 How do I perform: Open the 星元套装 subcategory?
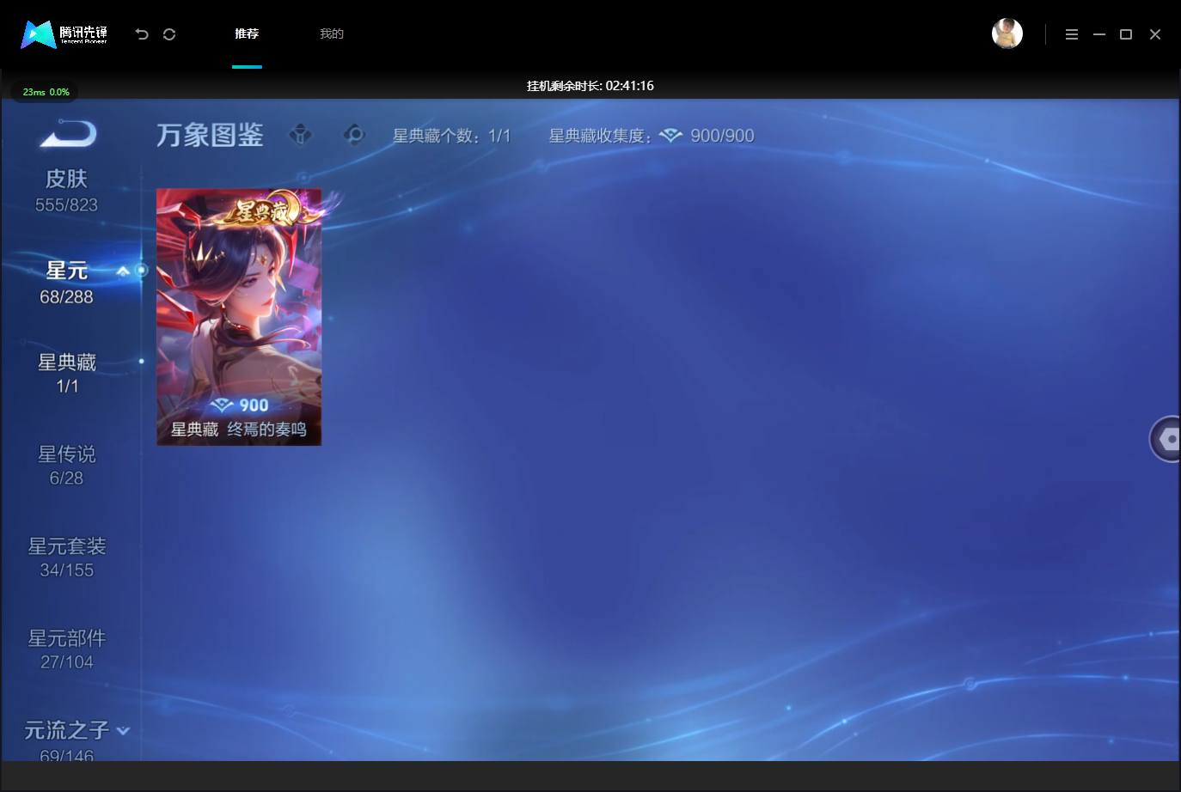pos(67,557)
